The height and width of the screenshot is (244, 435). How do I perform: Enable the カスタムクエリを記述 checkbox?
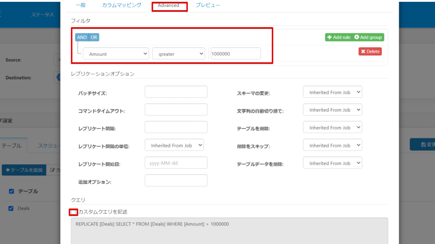[74, 212]
